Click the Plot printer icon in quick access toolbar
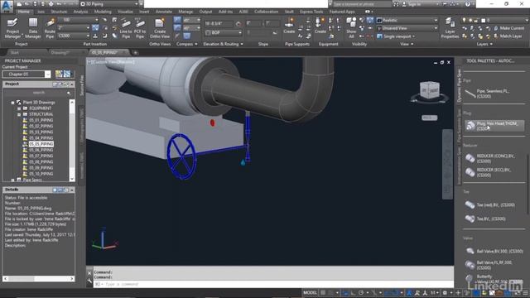This screenshot has height=298, width=530. [51, 4]
